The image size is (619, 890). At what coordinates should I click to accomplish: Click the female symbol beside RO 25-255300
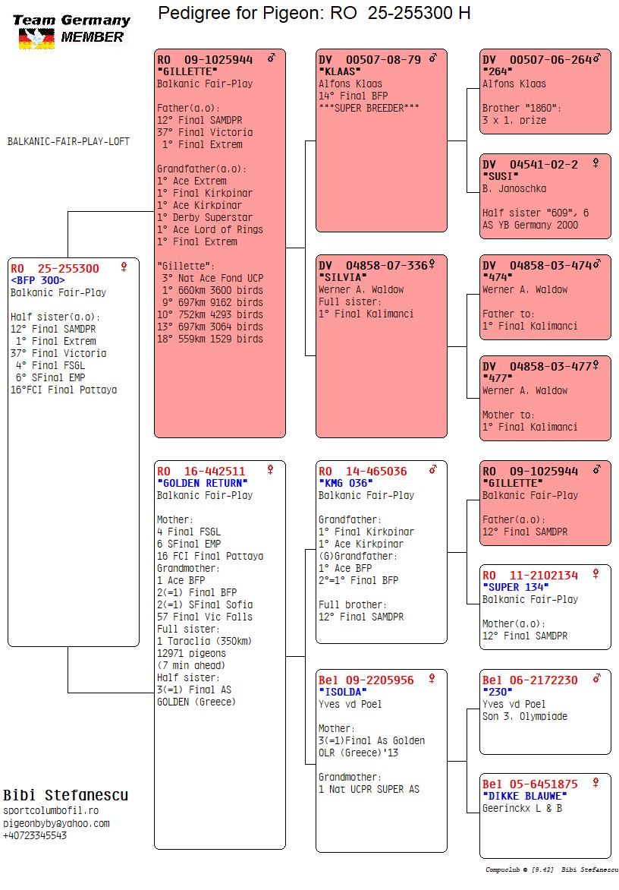point(124,267)
